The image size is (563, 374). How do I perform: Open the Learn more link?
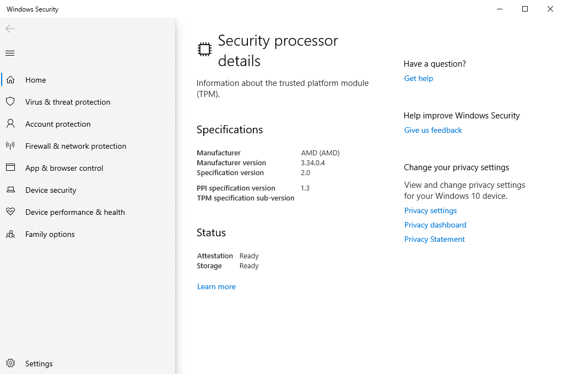tap(216, 286)
